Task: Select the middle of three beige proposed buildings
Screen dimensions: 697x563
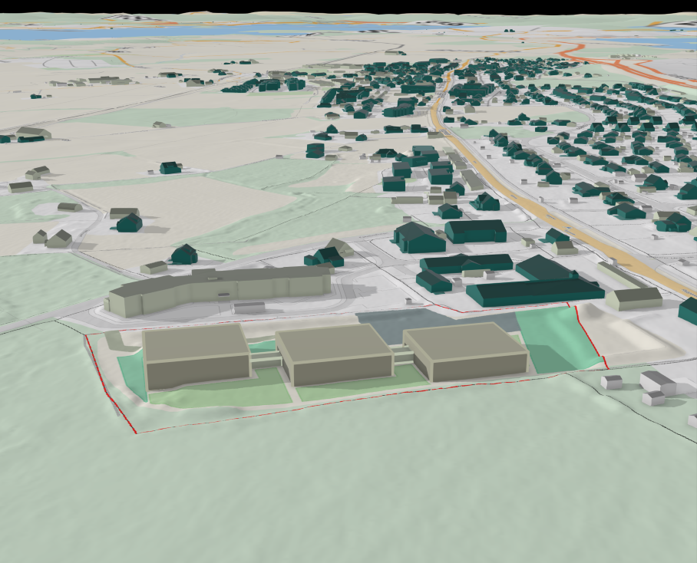Action: click(335, 354)
